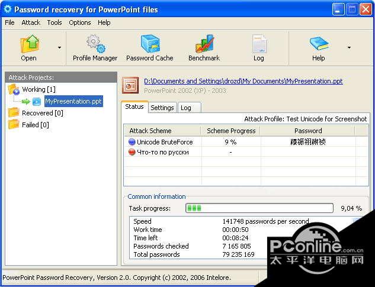Minimize the window with title bar button
The width and height of the screenshot is (375, 287).
[338, 10]
